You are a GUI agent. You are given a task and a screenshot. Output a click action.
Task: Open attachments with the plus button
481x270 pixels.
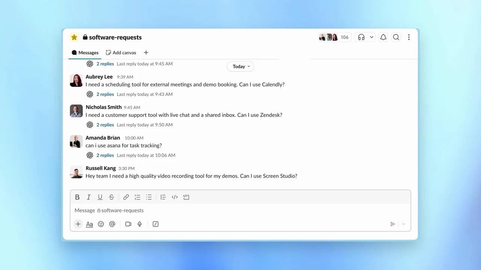point(78,224)
